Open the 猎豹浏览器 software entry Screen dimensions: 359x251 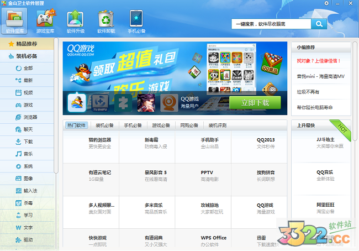[91, 147]
